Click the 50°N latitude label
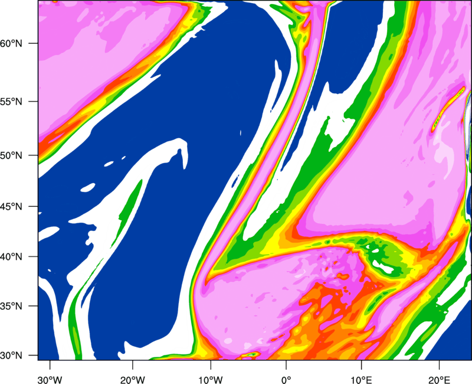The image size is (472, 384). [x=11, y=155]
